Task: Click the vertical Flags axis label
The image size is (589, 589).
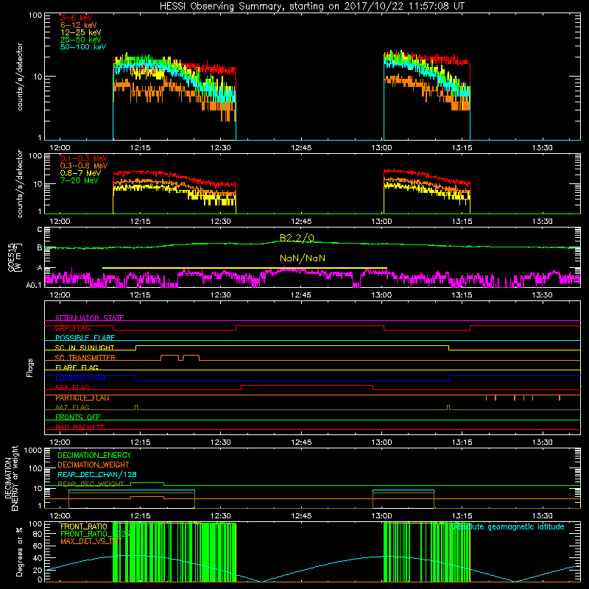Action: point(30,367)
